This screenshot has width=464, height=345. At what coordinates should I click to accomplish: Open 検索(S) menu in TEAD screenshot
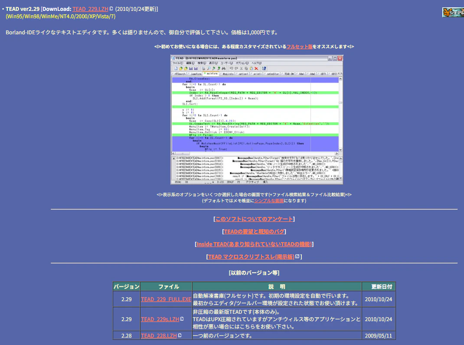[202, 63]
